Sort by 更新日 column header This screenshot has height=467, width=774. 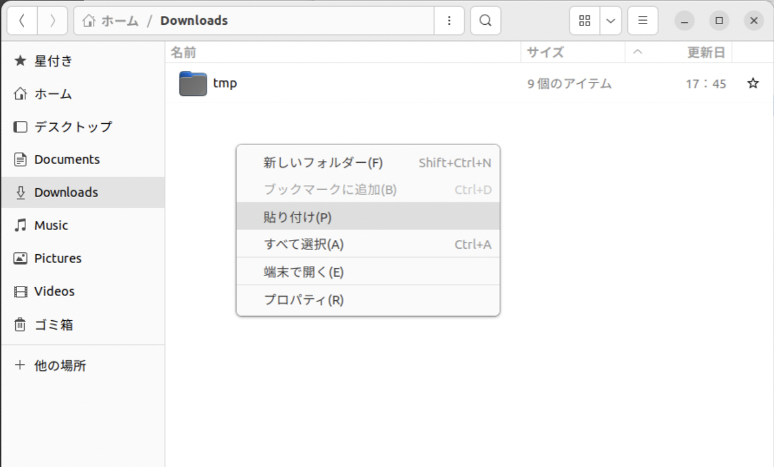[x=706, y=52]
